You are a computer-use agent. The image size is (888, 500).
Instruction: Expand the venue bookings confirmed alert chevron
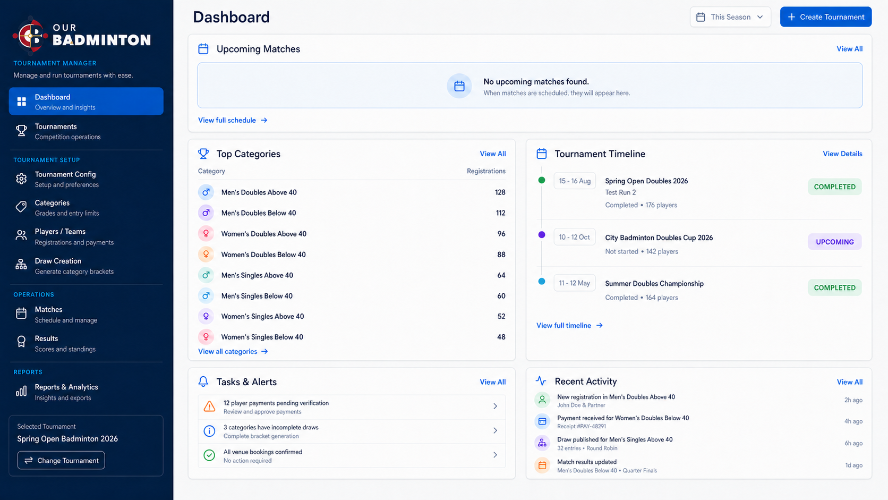[x=495, y=455]
